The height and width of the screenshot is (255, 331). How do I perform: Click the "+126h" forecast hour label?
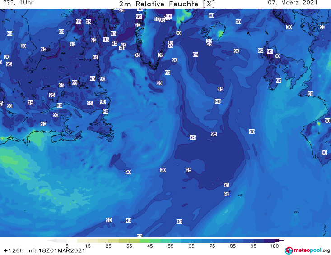14,250
